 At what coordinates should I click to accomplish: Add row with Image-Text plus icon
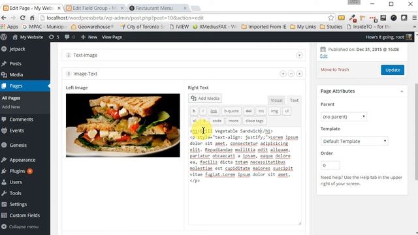coord(283,74)
